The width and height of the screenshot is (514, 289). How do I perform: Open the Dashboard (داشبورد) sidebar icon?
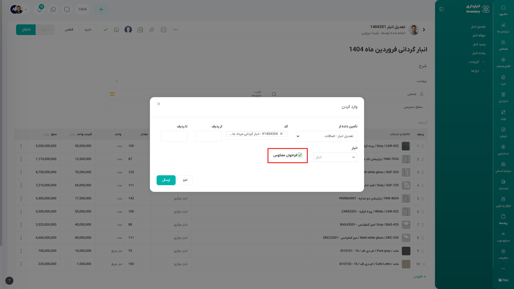tap(503, 10)
